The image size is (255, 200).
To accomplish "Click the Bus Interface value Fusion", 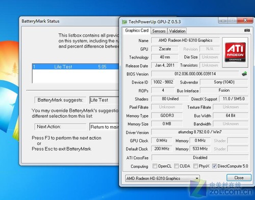I will (224, 90).
